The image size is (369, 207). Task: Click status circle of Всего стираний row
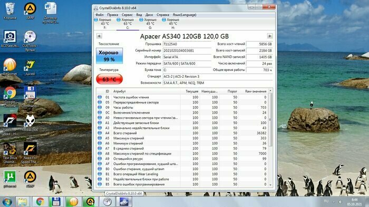point(100,133)
